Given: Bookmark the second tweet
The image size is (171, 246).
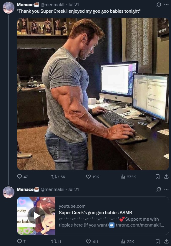Looking at the screenshot, I should (157, 241).
